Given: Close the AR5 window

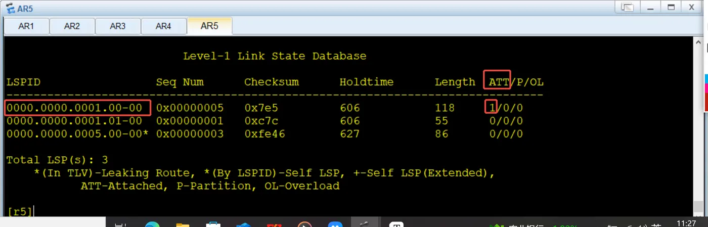Looking at the screenshot, I should point(691,7).
